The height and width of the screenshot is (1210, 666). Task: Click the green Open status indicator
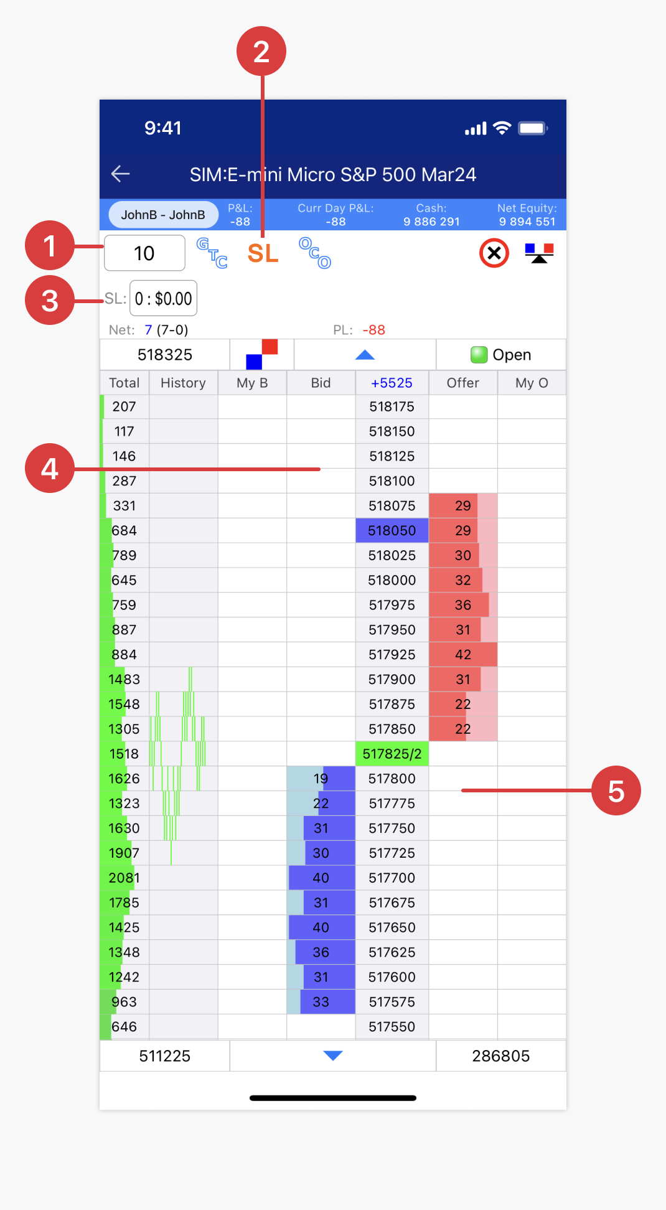pos(501,355)
